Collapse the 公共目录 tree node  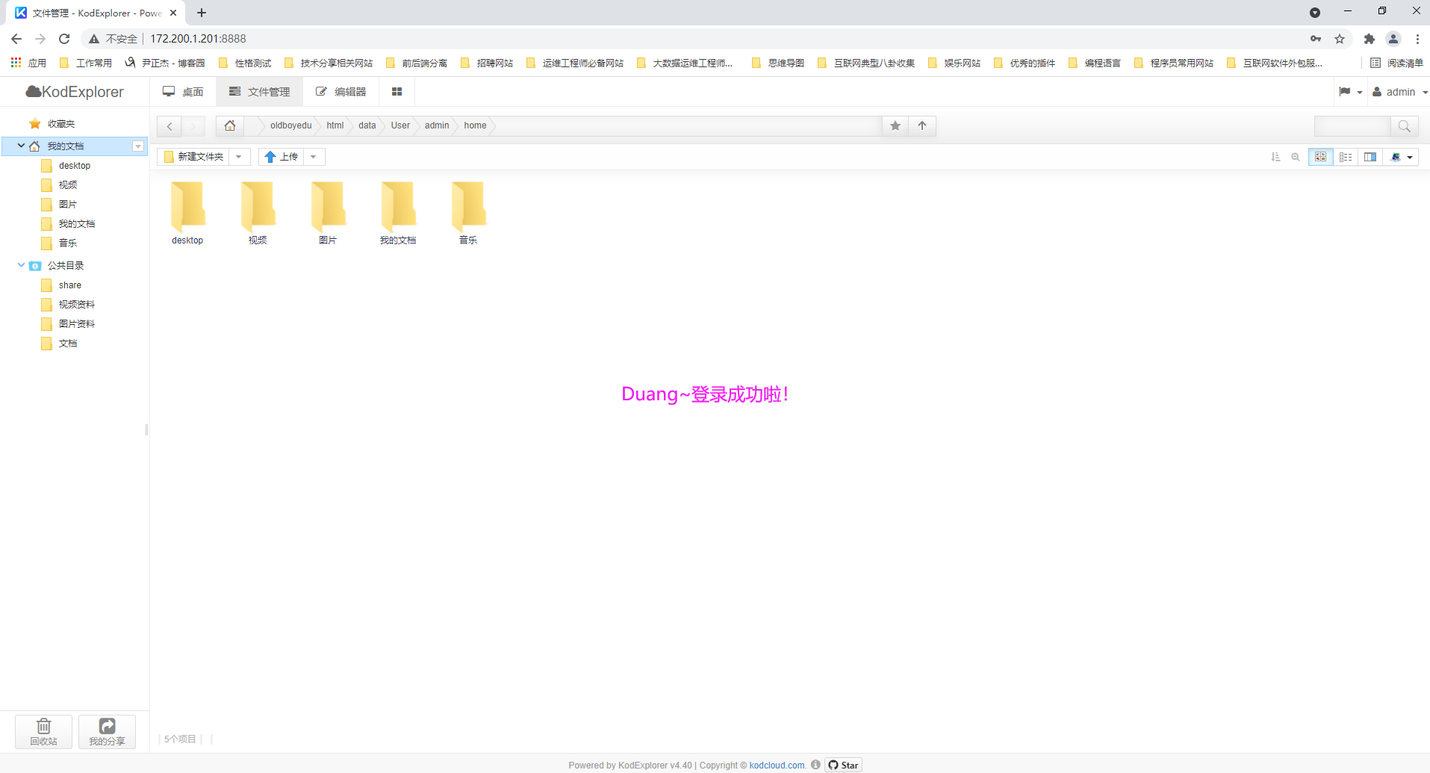[x=21, y=265]
